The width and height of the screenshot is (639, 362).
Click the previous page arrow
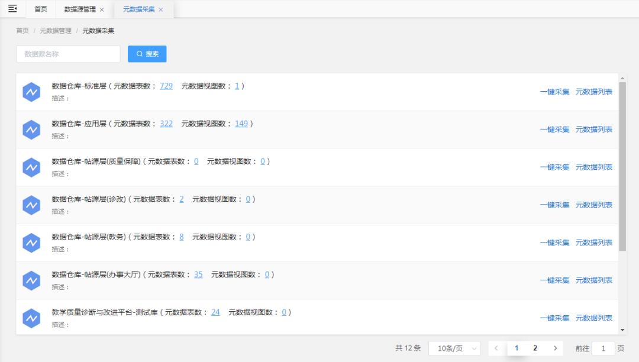[x=497, y=348]
